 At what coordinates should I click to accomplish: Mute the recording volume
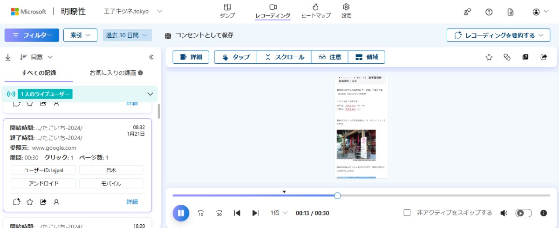click(504, 213)
